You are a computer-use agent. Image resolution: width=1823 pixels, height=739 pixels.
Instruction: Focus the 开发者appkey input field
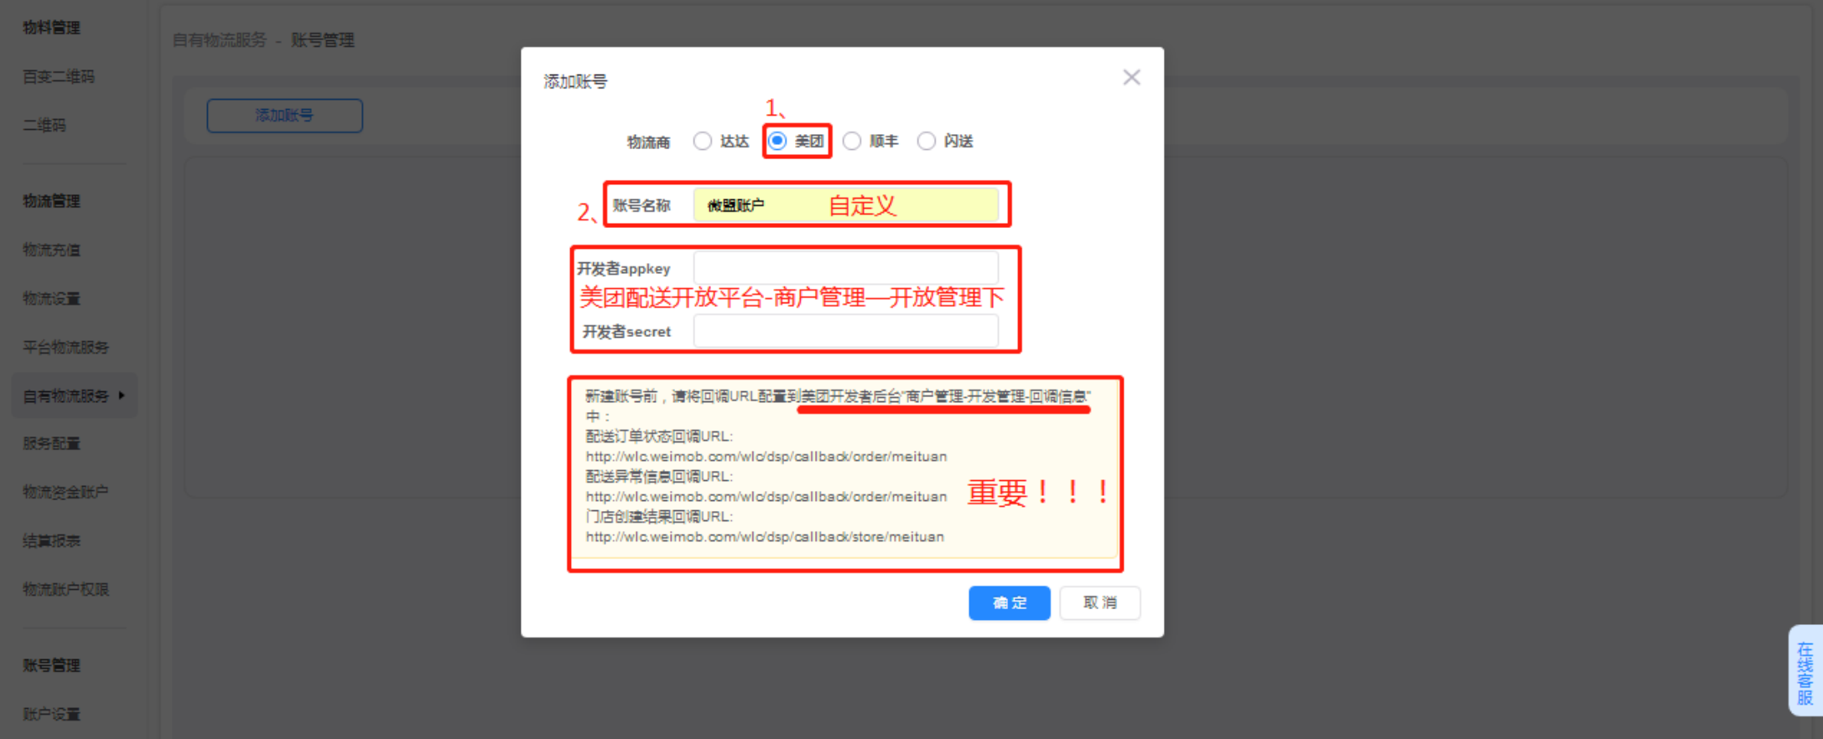[x=845, y=268]
